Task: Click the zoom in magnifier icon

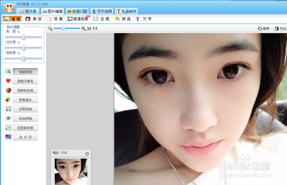Action: 84,28
